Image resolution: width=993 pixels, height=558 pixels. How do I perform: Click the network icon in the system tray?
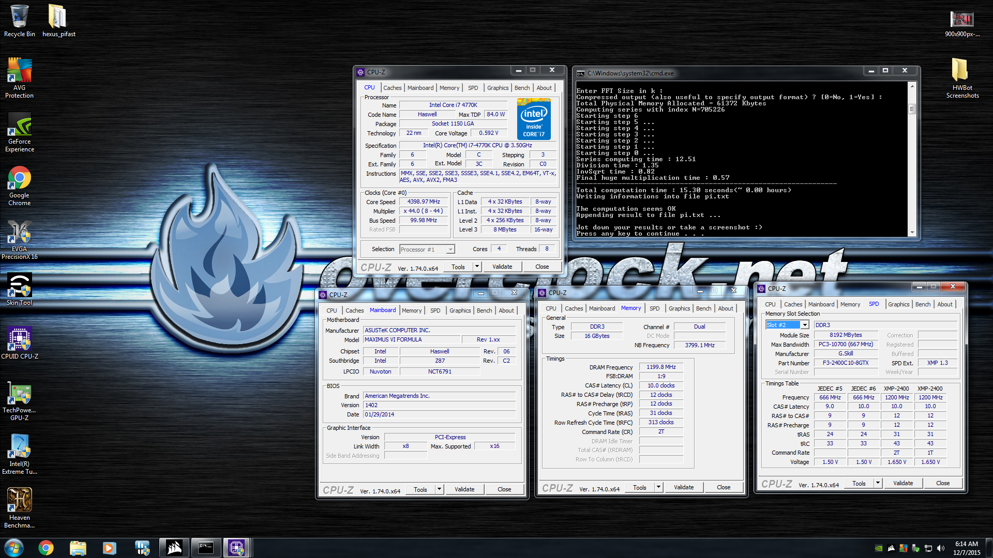coord(928,548)
